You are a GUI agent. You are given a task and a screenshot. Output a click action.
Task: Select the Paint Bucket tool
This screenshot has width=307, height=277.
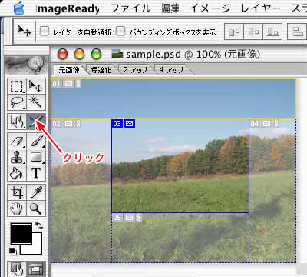[17, 173]
